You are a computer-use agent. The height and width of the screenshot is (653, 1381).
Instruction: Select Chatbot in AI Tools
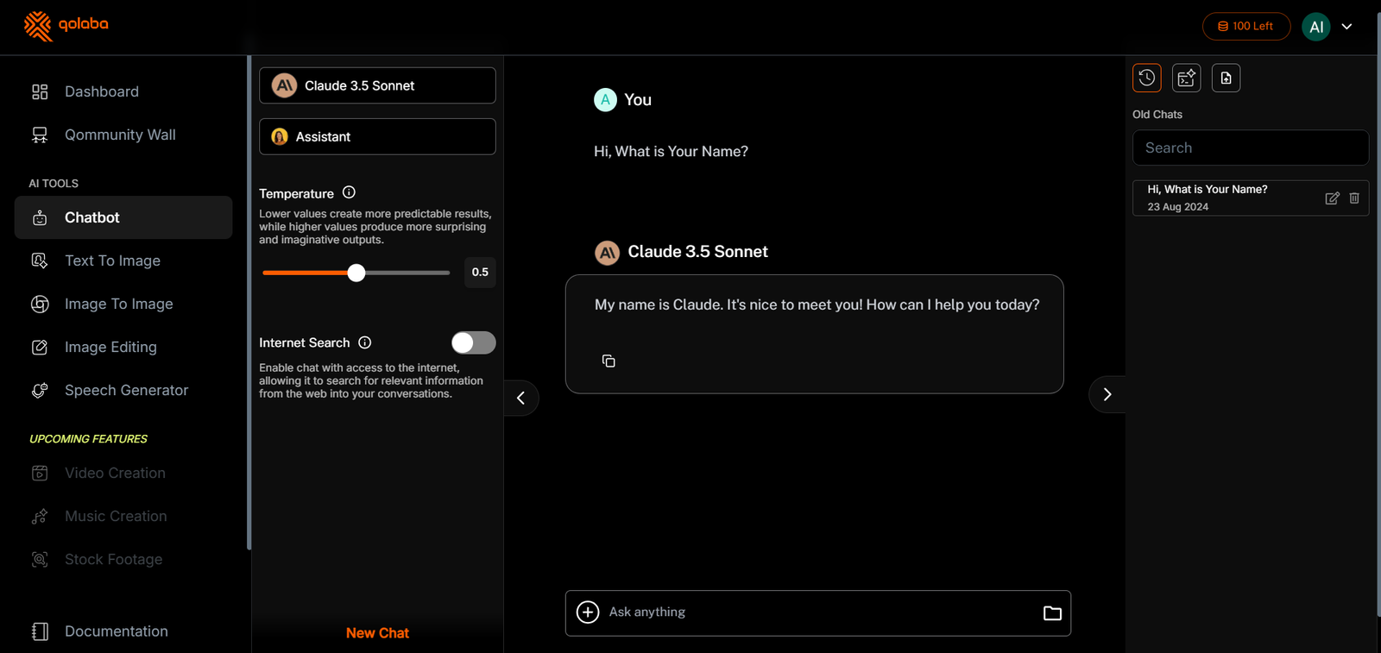tap(123, 217)
